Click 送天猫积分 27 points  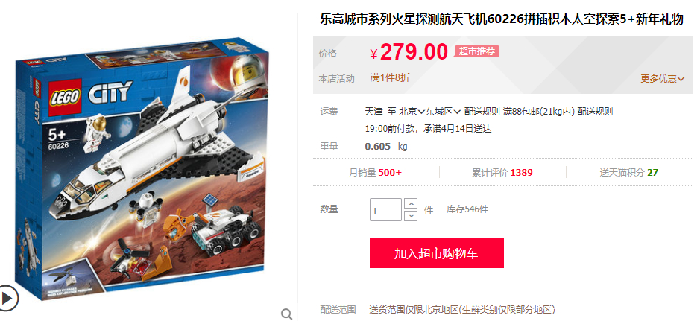[x=628, y=173]
